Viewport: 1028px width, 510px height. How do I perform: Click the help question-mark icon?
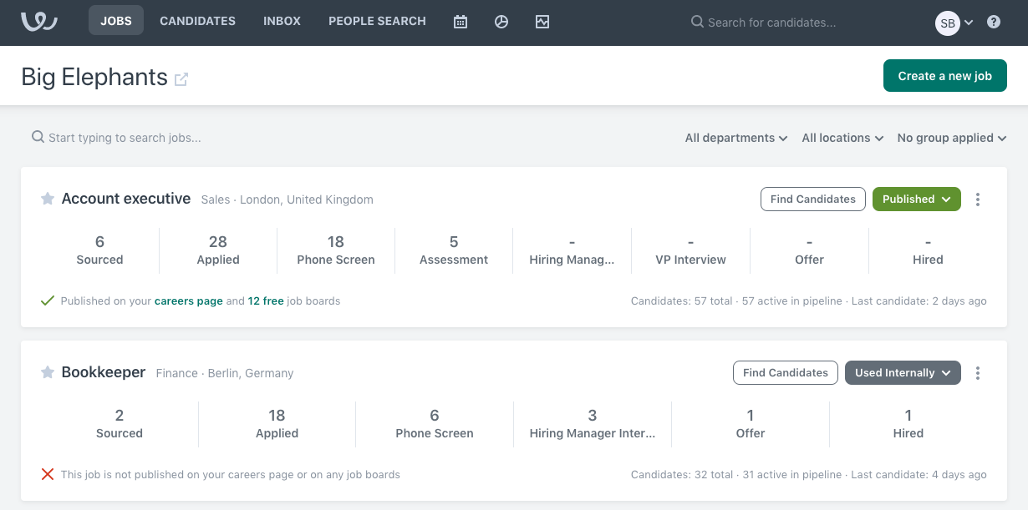click(x=994, y=21)
